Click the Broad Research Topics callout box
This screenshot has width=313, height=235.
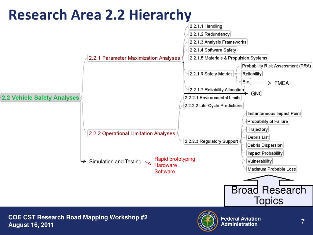click(268, 195)
